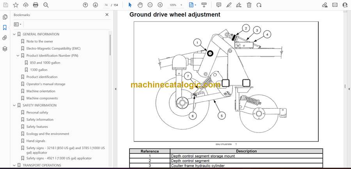The image size is (351, 169).
Task: Collapse the TRANSPORT OPERATIONS bookmark group
Action: click(14, 165)
